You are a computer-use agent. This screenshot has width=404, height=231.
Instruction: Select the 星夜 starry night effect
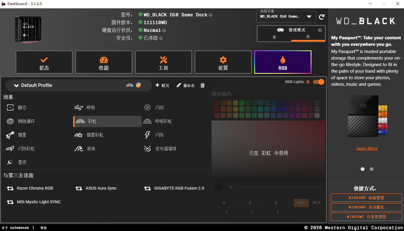click(17, 162)
